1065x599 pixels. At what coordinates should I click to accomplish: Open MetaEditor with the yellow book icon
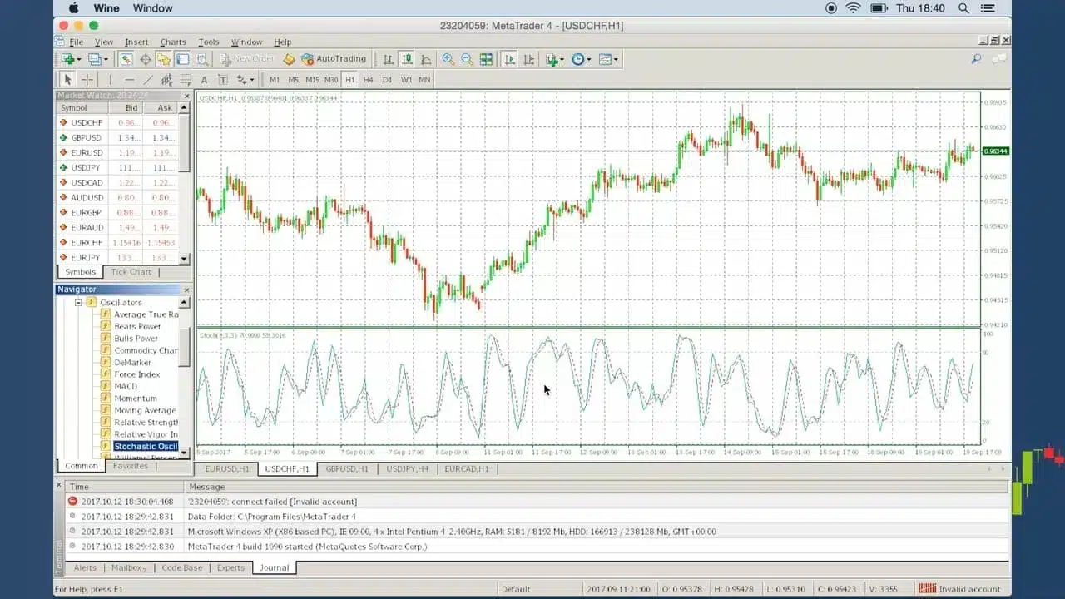point(289,59)
